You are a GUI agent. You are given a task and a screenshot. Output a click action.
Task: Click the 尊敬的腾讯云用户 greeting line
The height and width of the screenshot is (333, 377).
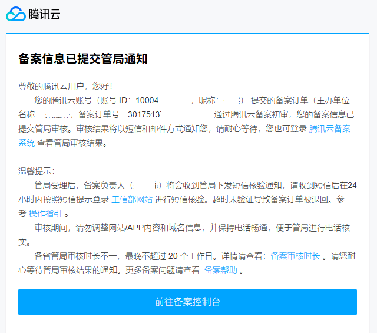coord(65,86)
